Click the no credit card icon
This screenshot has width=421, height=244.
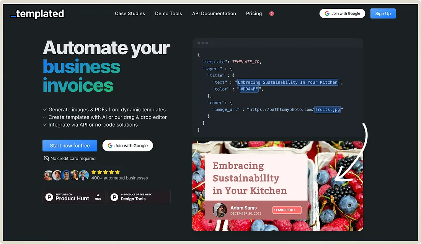pyautogui.click(x=46, y=158)
